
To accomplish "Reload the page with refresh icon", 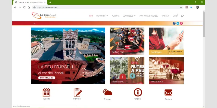I will 24,7.
